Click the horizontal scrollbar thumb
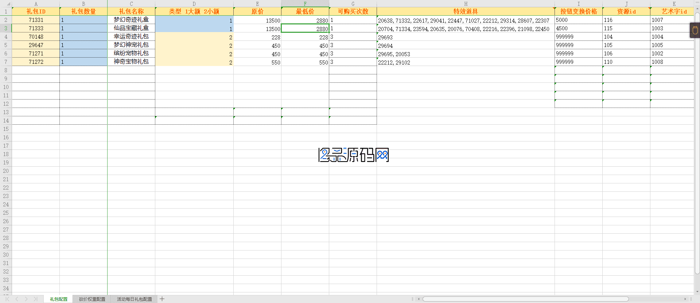 click(525, 299)
